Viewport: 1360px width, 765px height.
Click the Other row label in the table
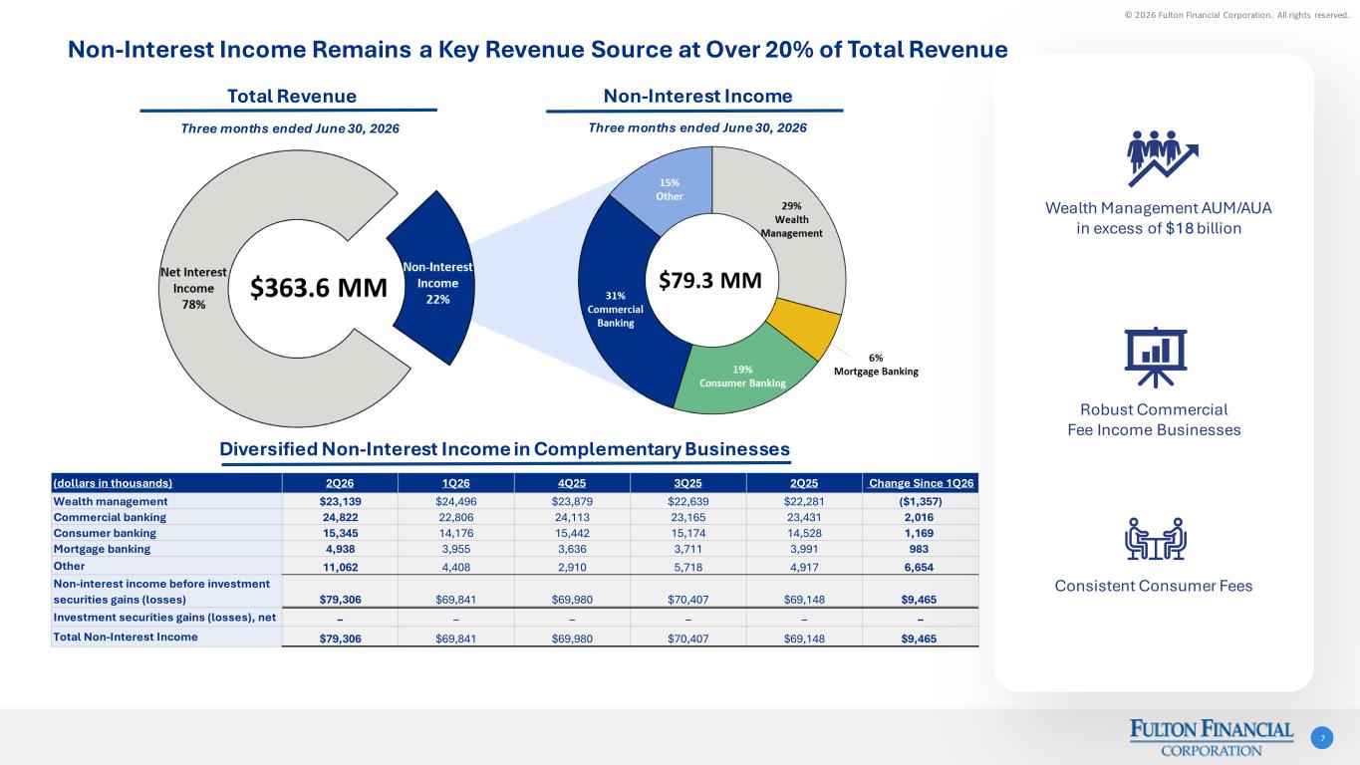67,566
